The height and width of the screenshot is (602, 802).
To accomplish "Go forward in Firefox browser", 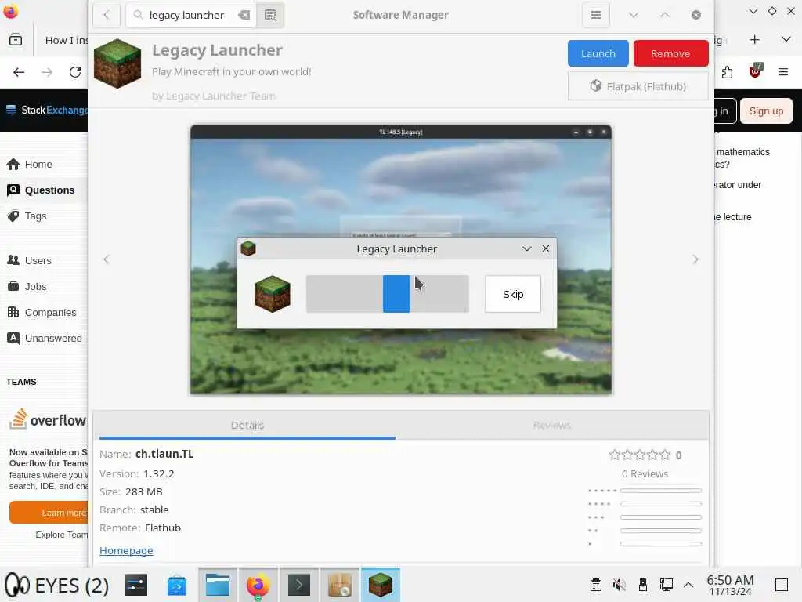I will click(x=47, y=72).
